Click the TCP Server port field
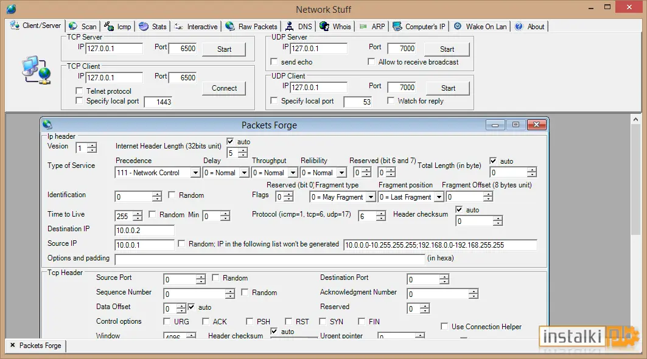 pyautogui.click(x=183, y=48)
